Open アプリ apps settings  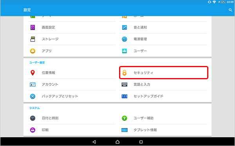(72, 51)
